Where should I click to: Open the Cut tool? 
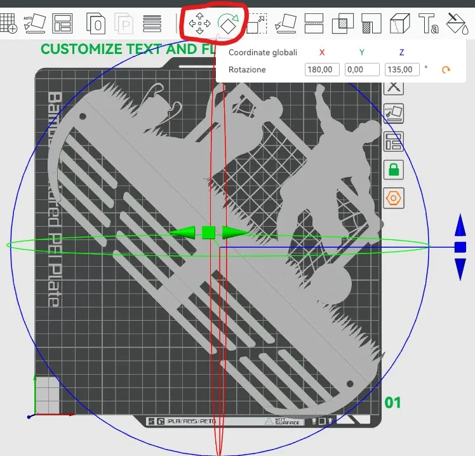click(x=314, y=23)
